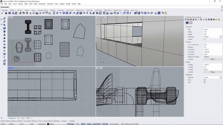This screenshot has height=125, width=223.
Task: Enable the Quad object snap
Action: click(43, 121)
